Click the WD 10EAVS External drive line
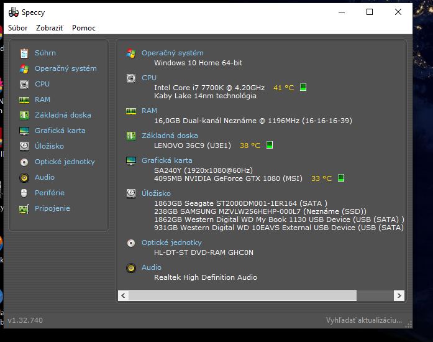 tap(279, 228)
